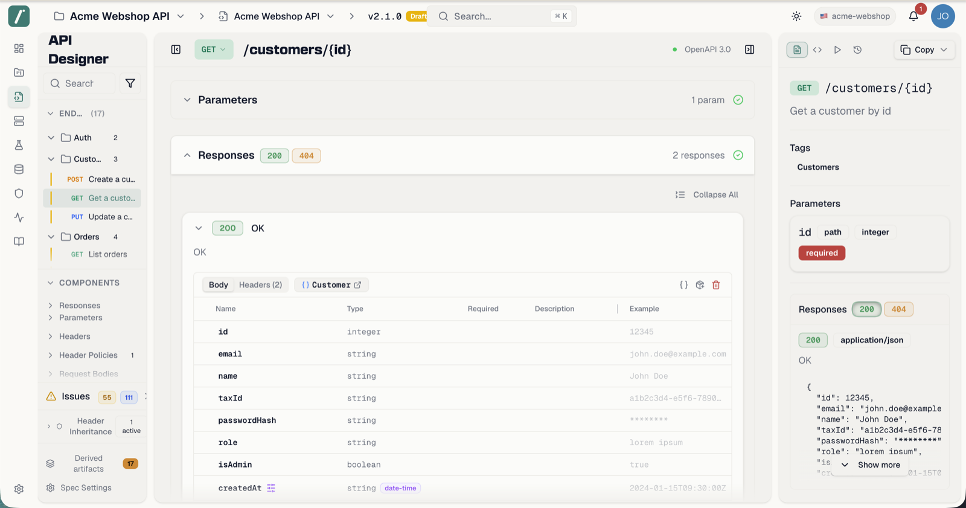This screenshot has height=508, width=966.
Task: Open the dashboard grid icon in left rail
Action: point(19,48)
